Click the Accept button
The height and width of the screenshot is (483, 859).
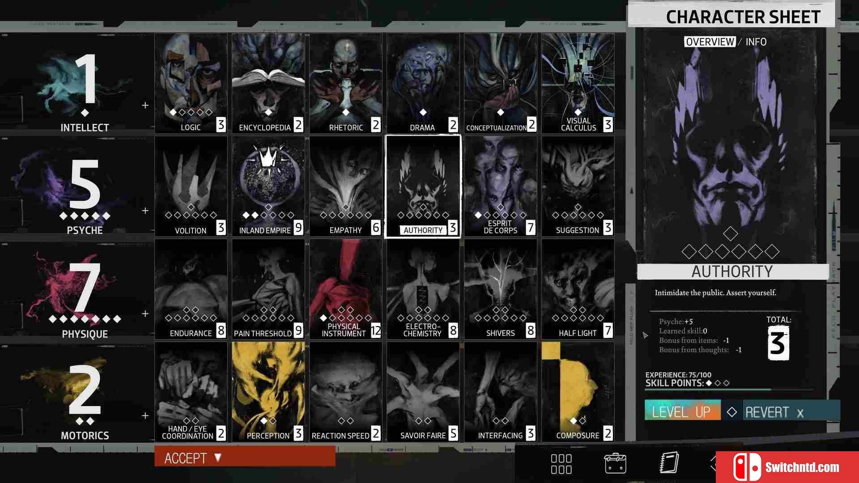coord(245,457)
